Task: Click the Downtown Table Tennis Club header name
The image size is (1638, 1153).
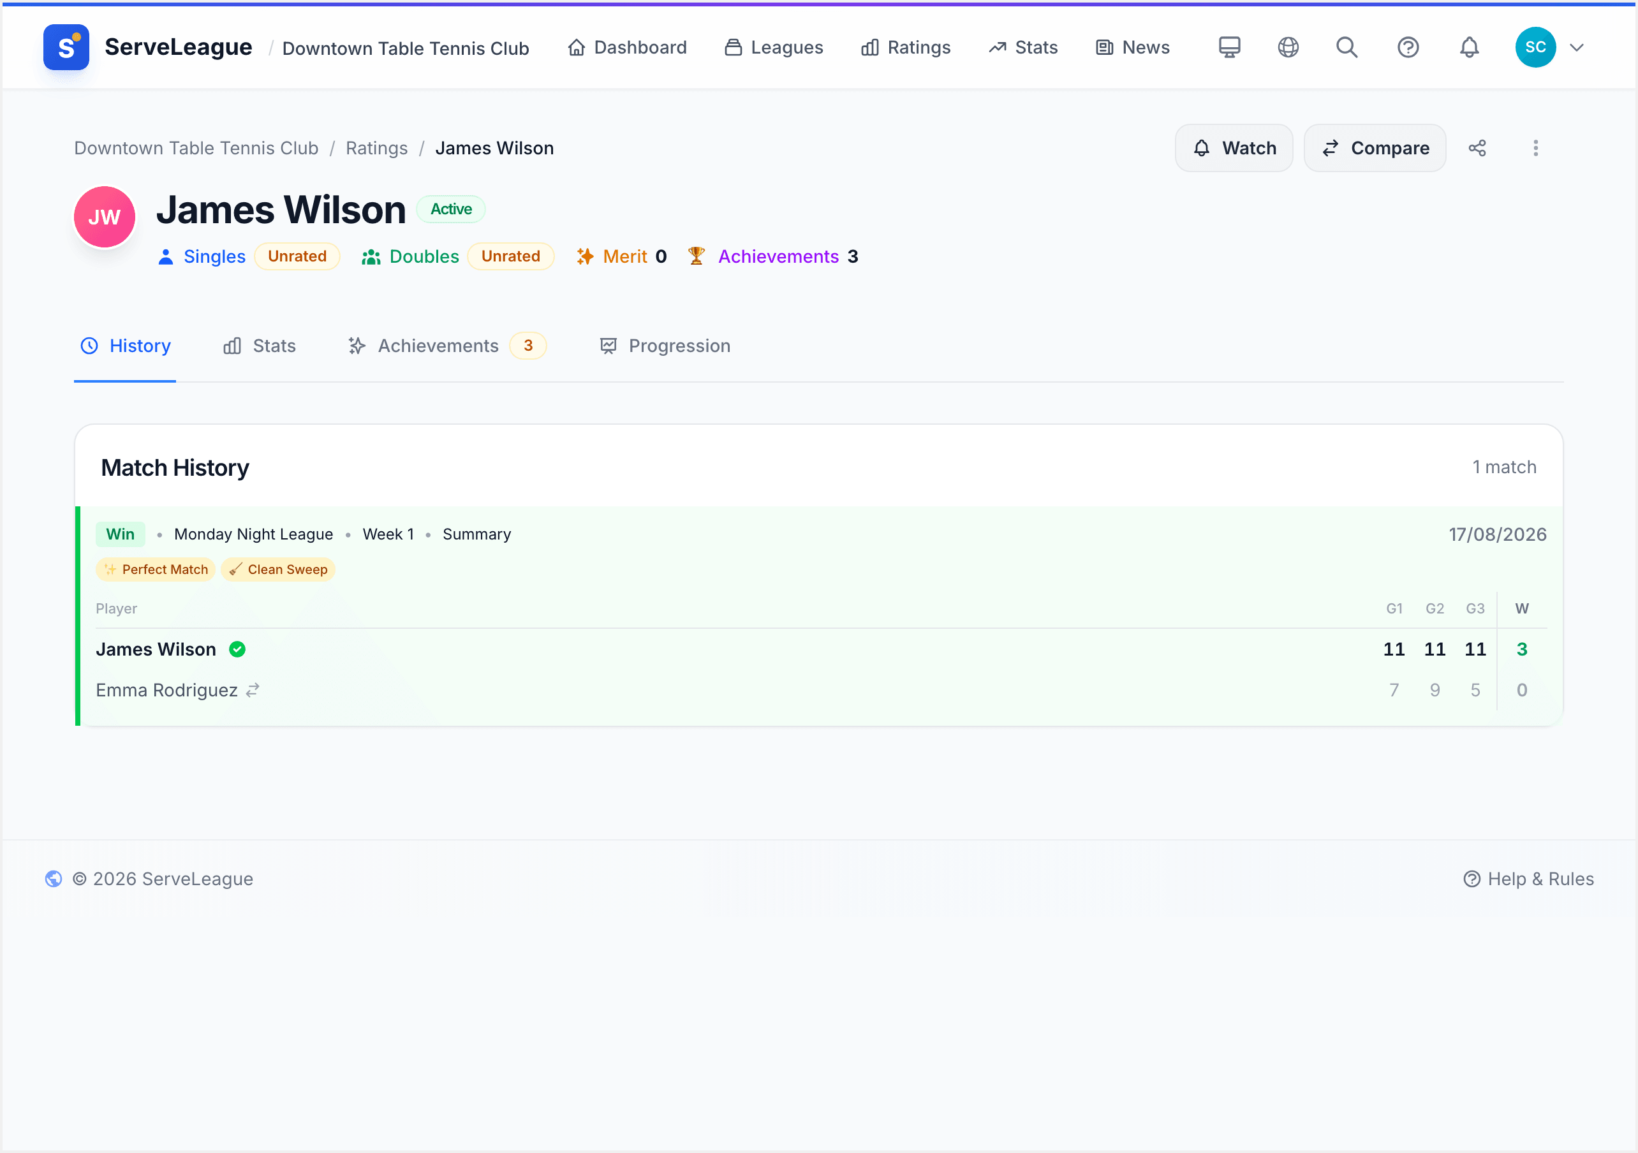Action: coord(405,48)
